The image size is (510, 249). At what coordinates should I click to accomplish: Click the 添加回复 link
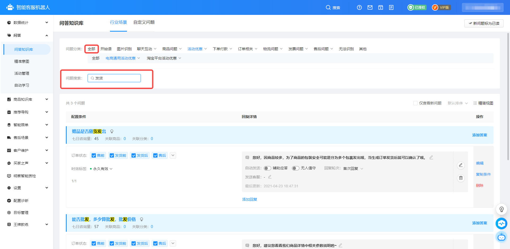pos(250,199)
